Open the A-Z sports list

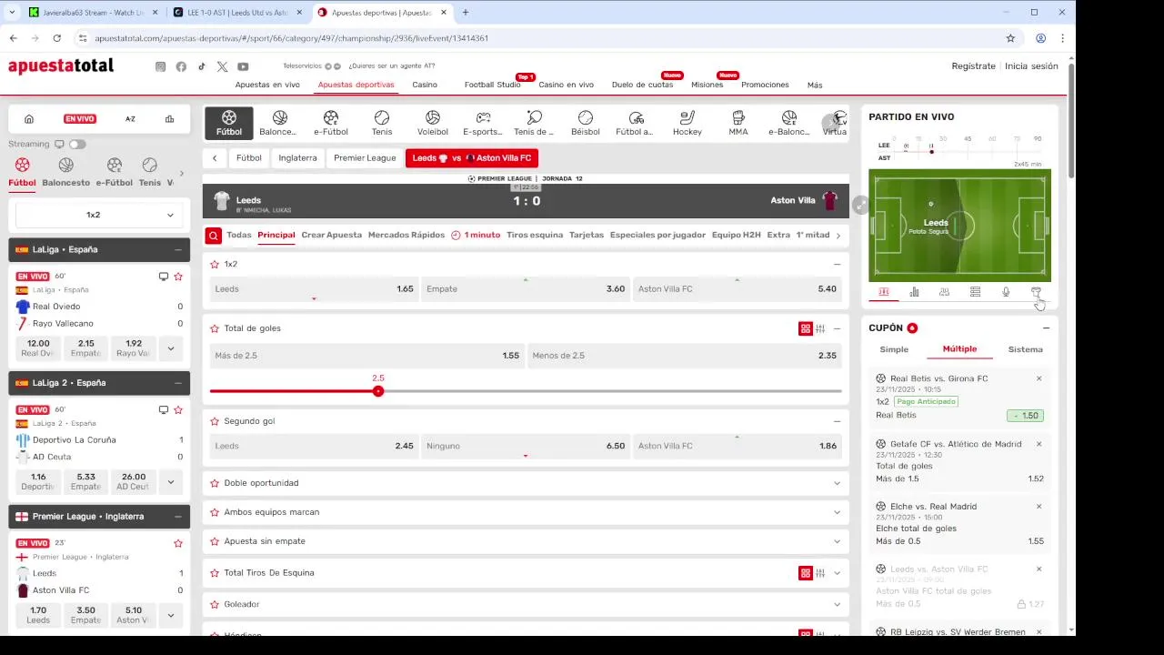(130, 119)
